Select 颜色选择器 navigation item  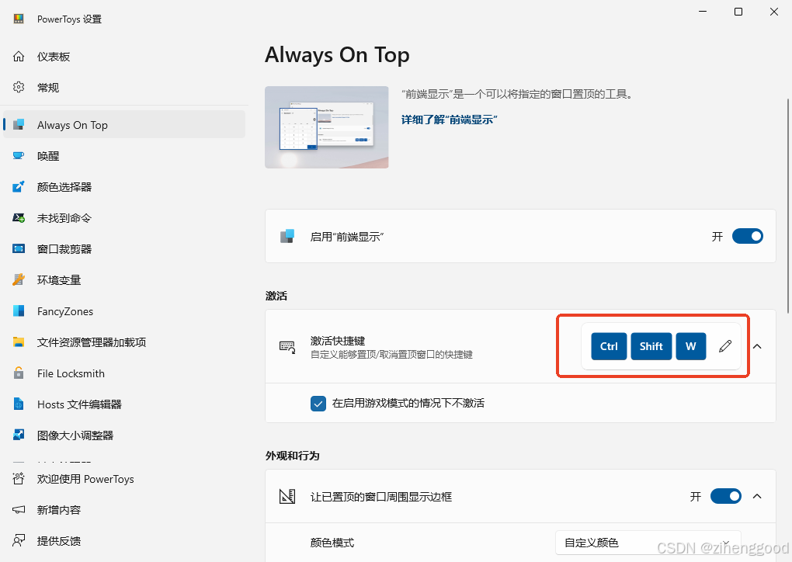[x=124, y=187]
